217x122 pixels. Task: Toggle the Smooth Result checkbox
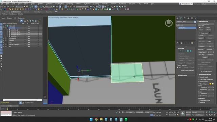coord(199,77)
